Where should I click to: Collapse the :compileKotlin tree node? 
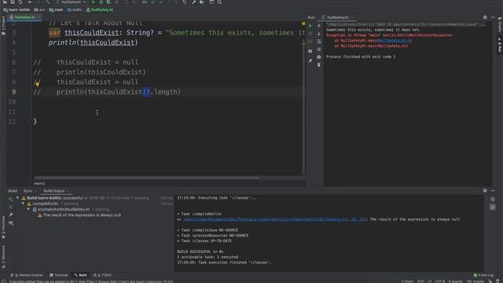[23, 204]
